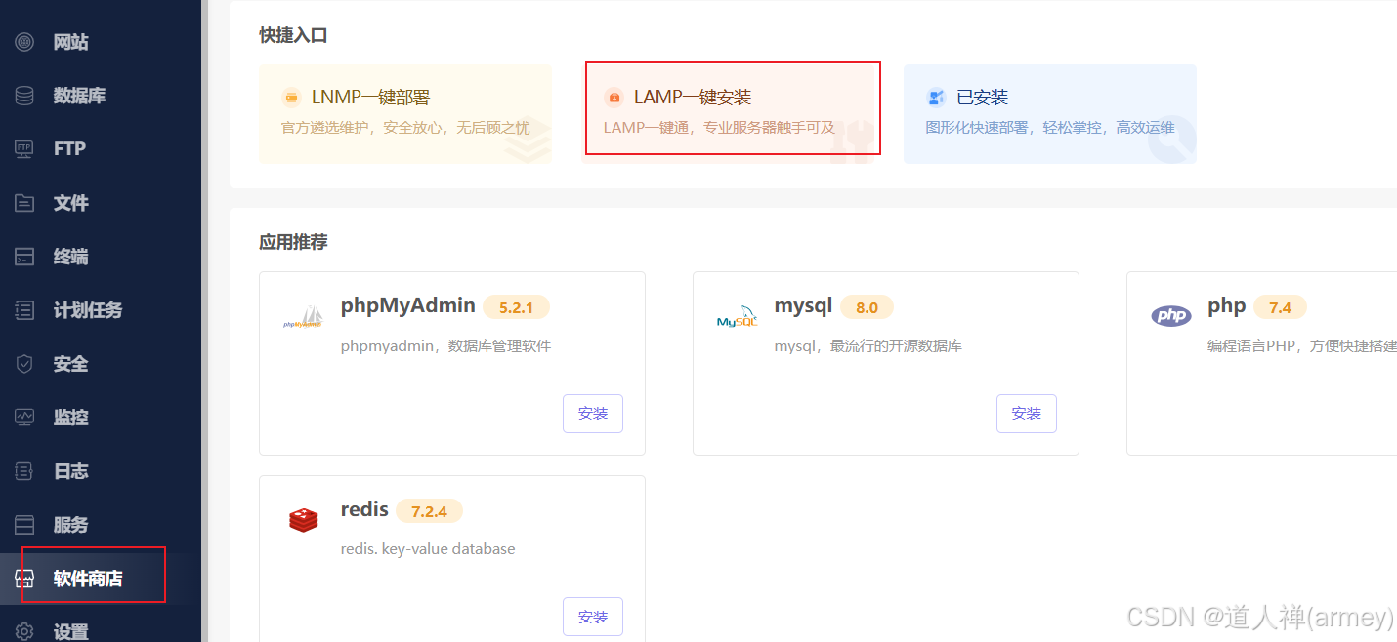The image size is (1397, 642).
Task: Click description "mysql，最流行的开源数据库"
Action: (x=868, y=345)
